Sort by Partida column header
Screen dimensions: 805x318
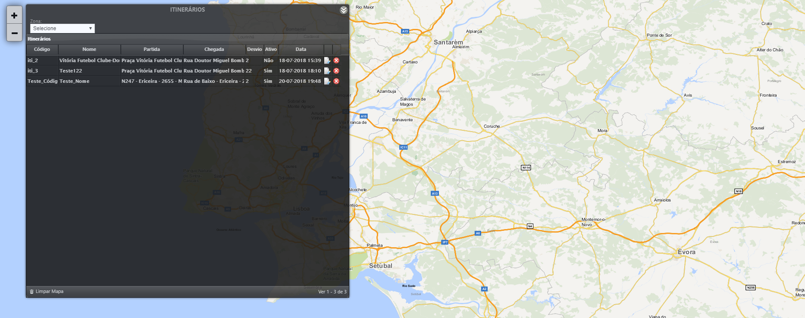tap(152, 49)
